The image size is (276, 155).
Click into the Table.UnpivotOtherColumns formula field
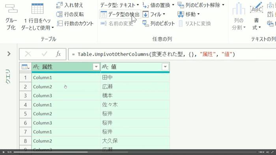[172, 54]
